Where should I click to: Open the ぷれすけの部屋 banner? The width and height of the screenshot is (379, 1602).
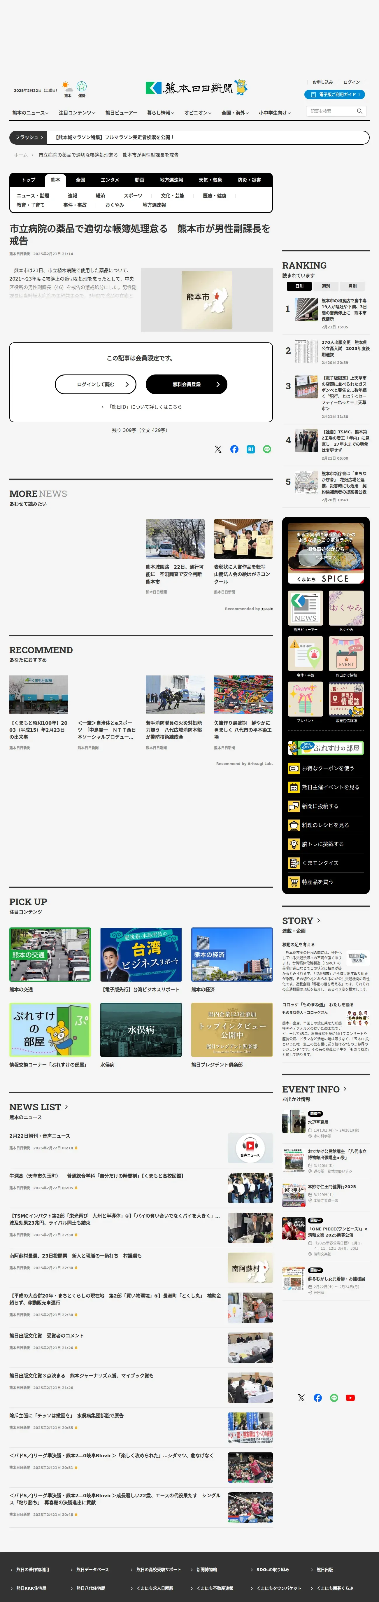tap(326, 747)
